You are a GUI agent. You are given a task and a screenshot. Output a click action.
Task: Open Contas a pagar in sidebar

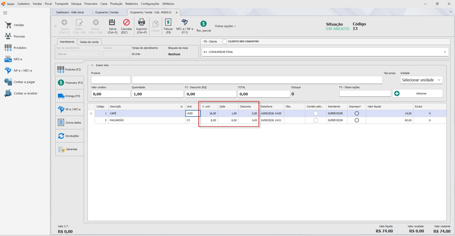point(20,82)
